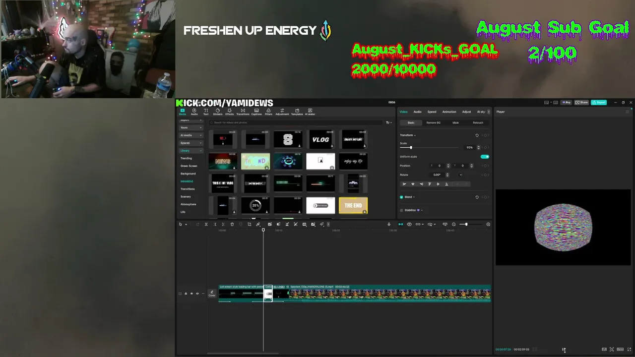
Task: Open the Templates panel icon
Action: [x=297, y=112]
